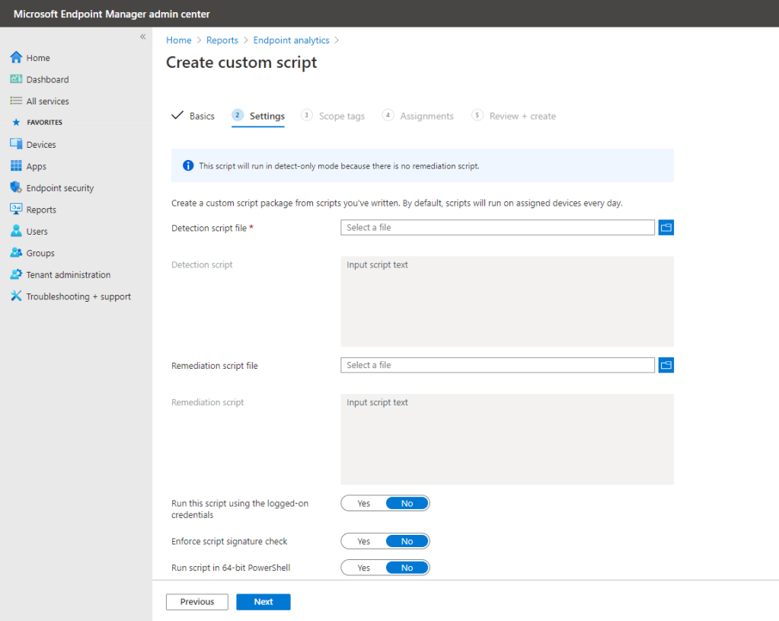Viewport: 779px width, 621px height.
Task: Set Run script in 64-bit PowerShell Yes
Action: pos(363,568)
